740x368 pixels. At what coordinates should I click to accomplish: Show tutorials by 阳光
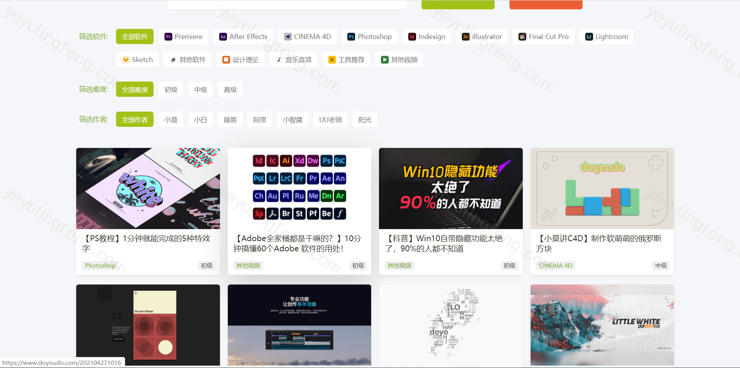(x=365, y=119)
